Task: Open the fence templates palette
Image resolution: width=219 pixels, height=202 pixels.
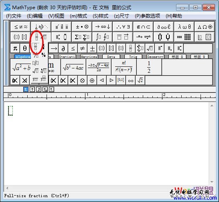Action: (x=20, y=37)
